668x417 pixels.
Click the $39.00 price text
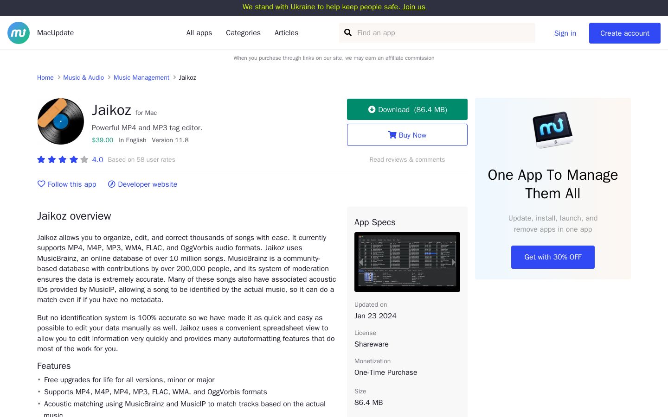coord(103,140)
